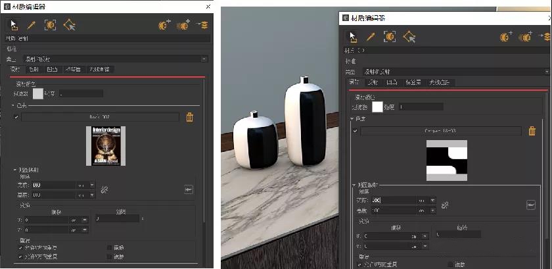Open stacked layers icon in the black-white texture editor

545,37
